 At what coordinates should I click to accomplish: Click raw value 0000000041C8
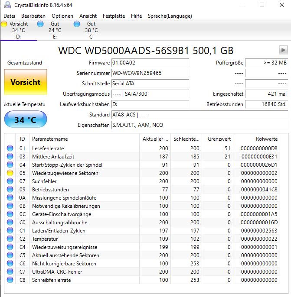(x=259, y=190)
